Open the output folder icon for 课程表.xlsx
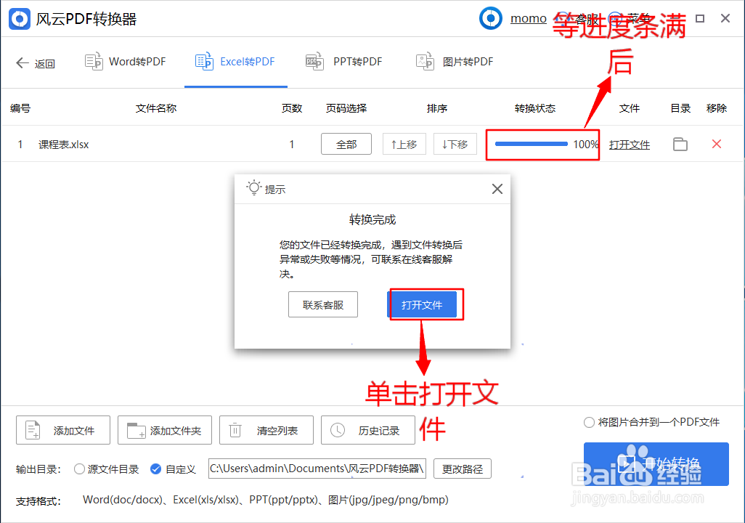This screenshot has width=745, height=523. pyautogui.click(x=680, y=144)
